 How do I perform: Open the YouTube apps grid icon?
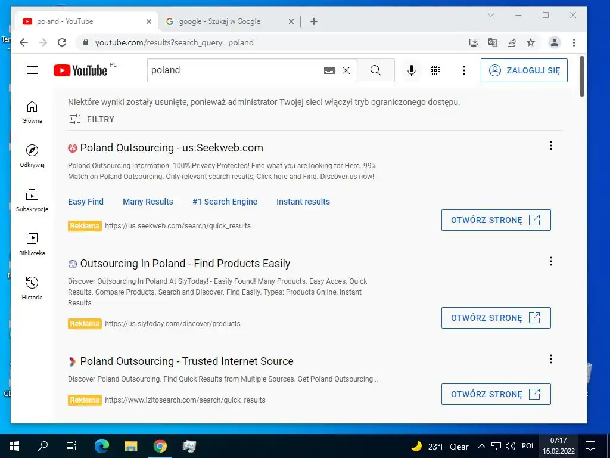coord(435,70)
